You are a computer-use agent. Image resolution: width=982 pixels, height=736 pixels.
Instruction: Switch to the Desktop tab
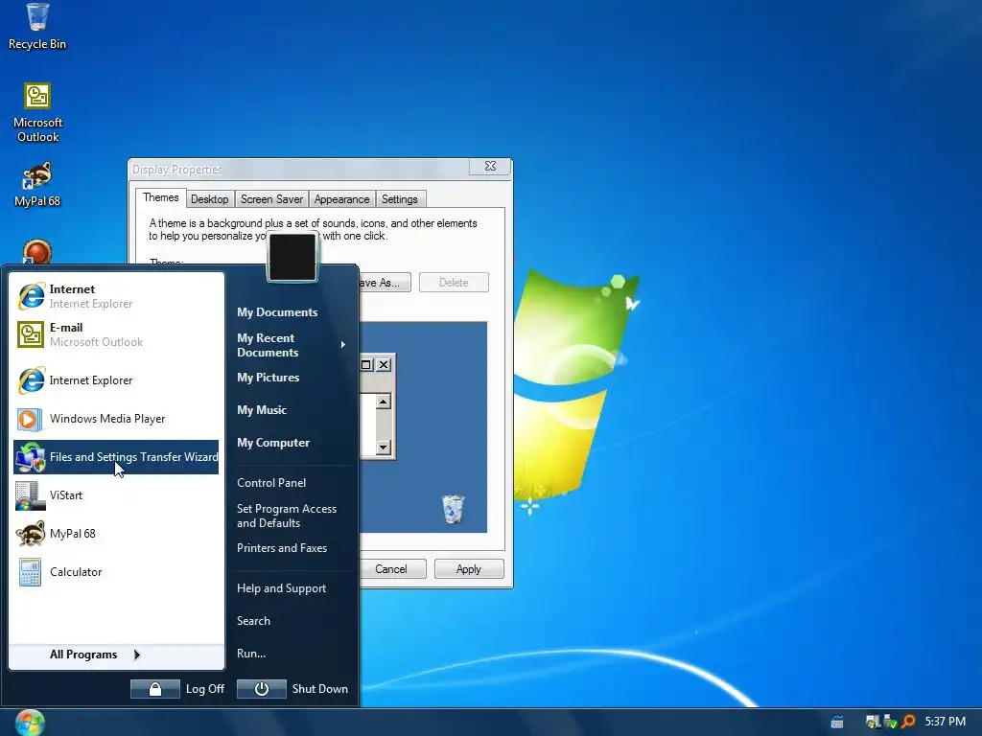[210, 199]
